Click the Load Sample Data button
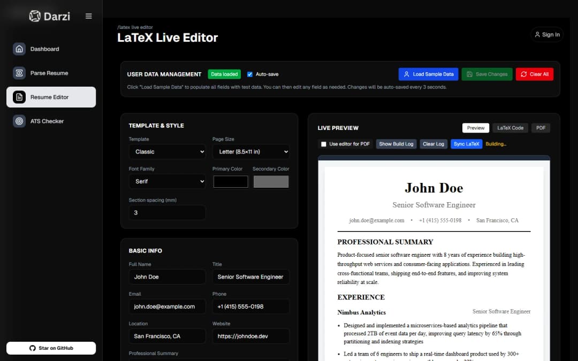 point(428,74)
